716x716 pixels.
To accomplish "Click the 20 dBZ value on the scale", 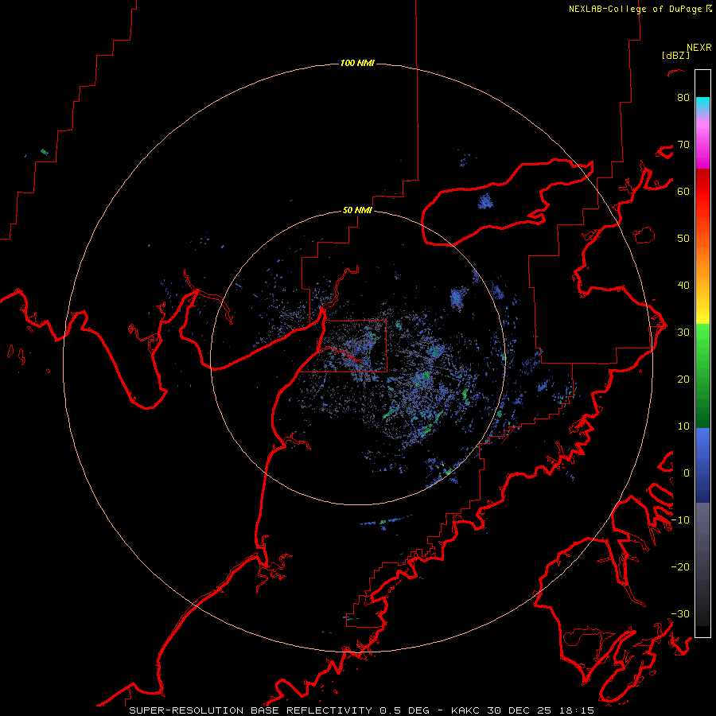I will (683, 379).
